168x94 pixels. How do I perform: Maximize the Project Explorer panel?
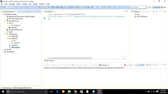click(x=39, y=11)
